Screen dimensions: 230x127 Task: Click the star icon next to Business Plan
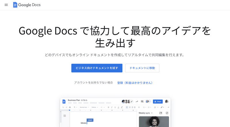point(82,100)
